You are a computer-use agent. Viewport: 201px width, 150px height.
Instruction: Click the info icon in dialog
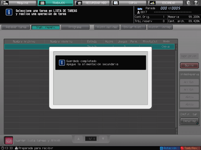[62, 63]
